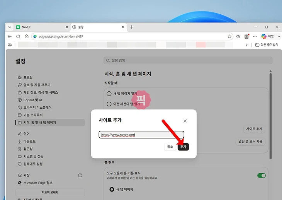Screen dimensions: 282x200
Task: Open a new tab with plus icon
Action: [x=131, y=27]
